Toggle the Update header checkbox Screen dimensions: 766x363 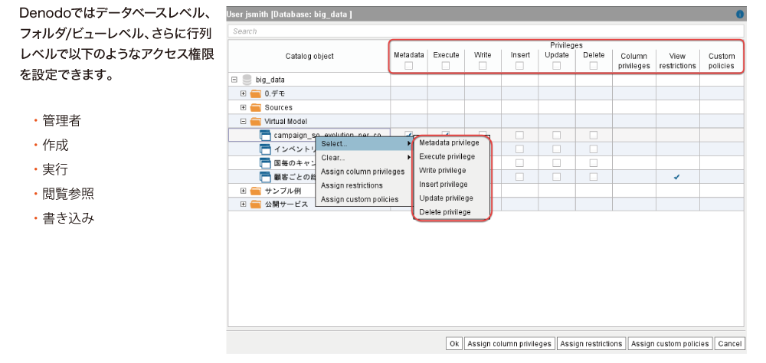click(556, 65)
